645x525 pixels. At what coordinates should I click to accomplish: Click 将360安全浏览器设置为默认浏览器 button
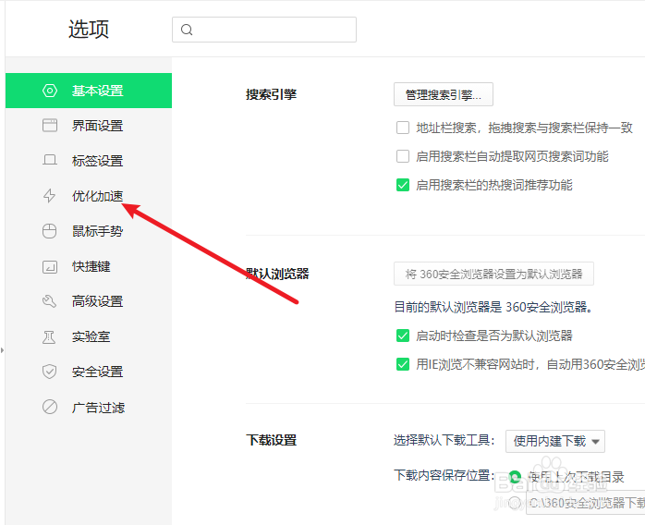pos(493,274)
